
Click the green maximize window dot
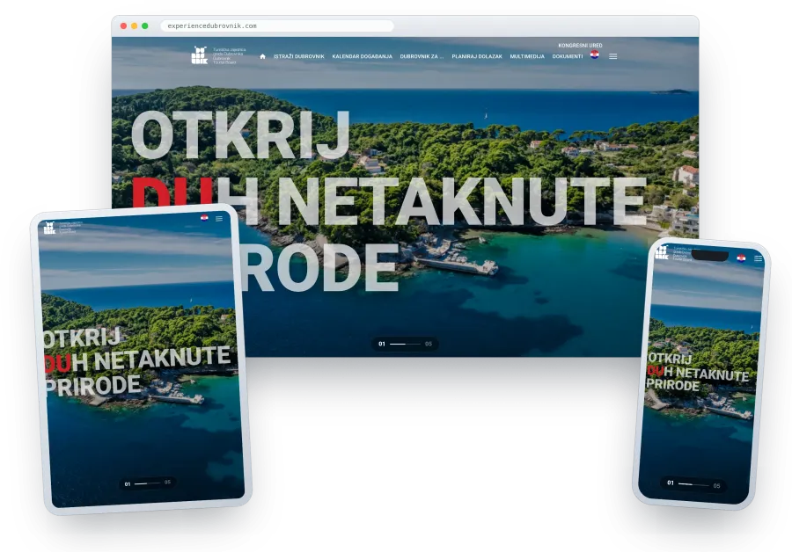[x=145, y=25]
